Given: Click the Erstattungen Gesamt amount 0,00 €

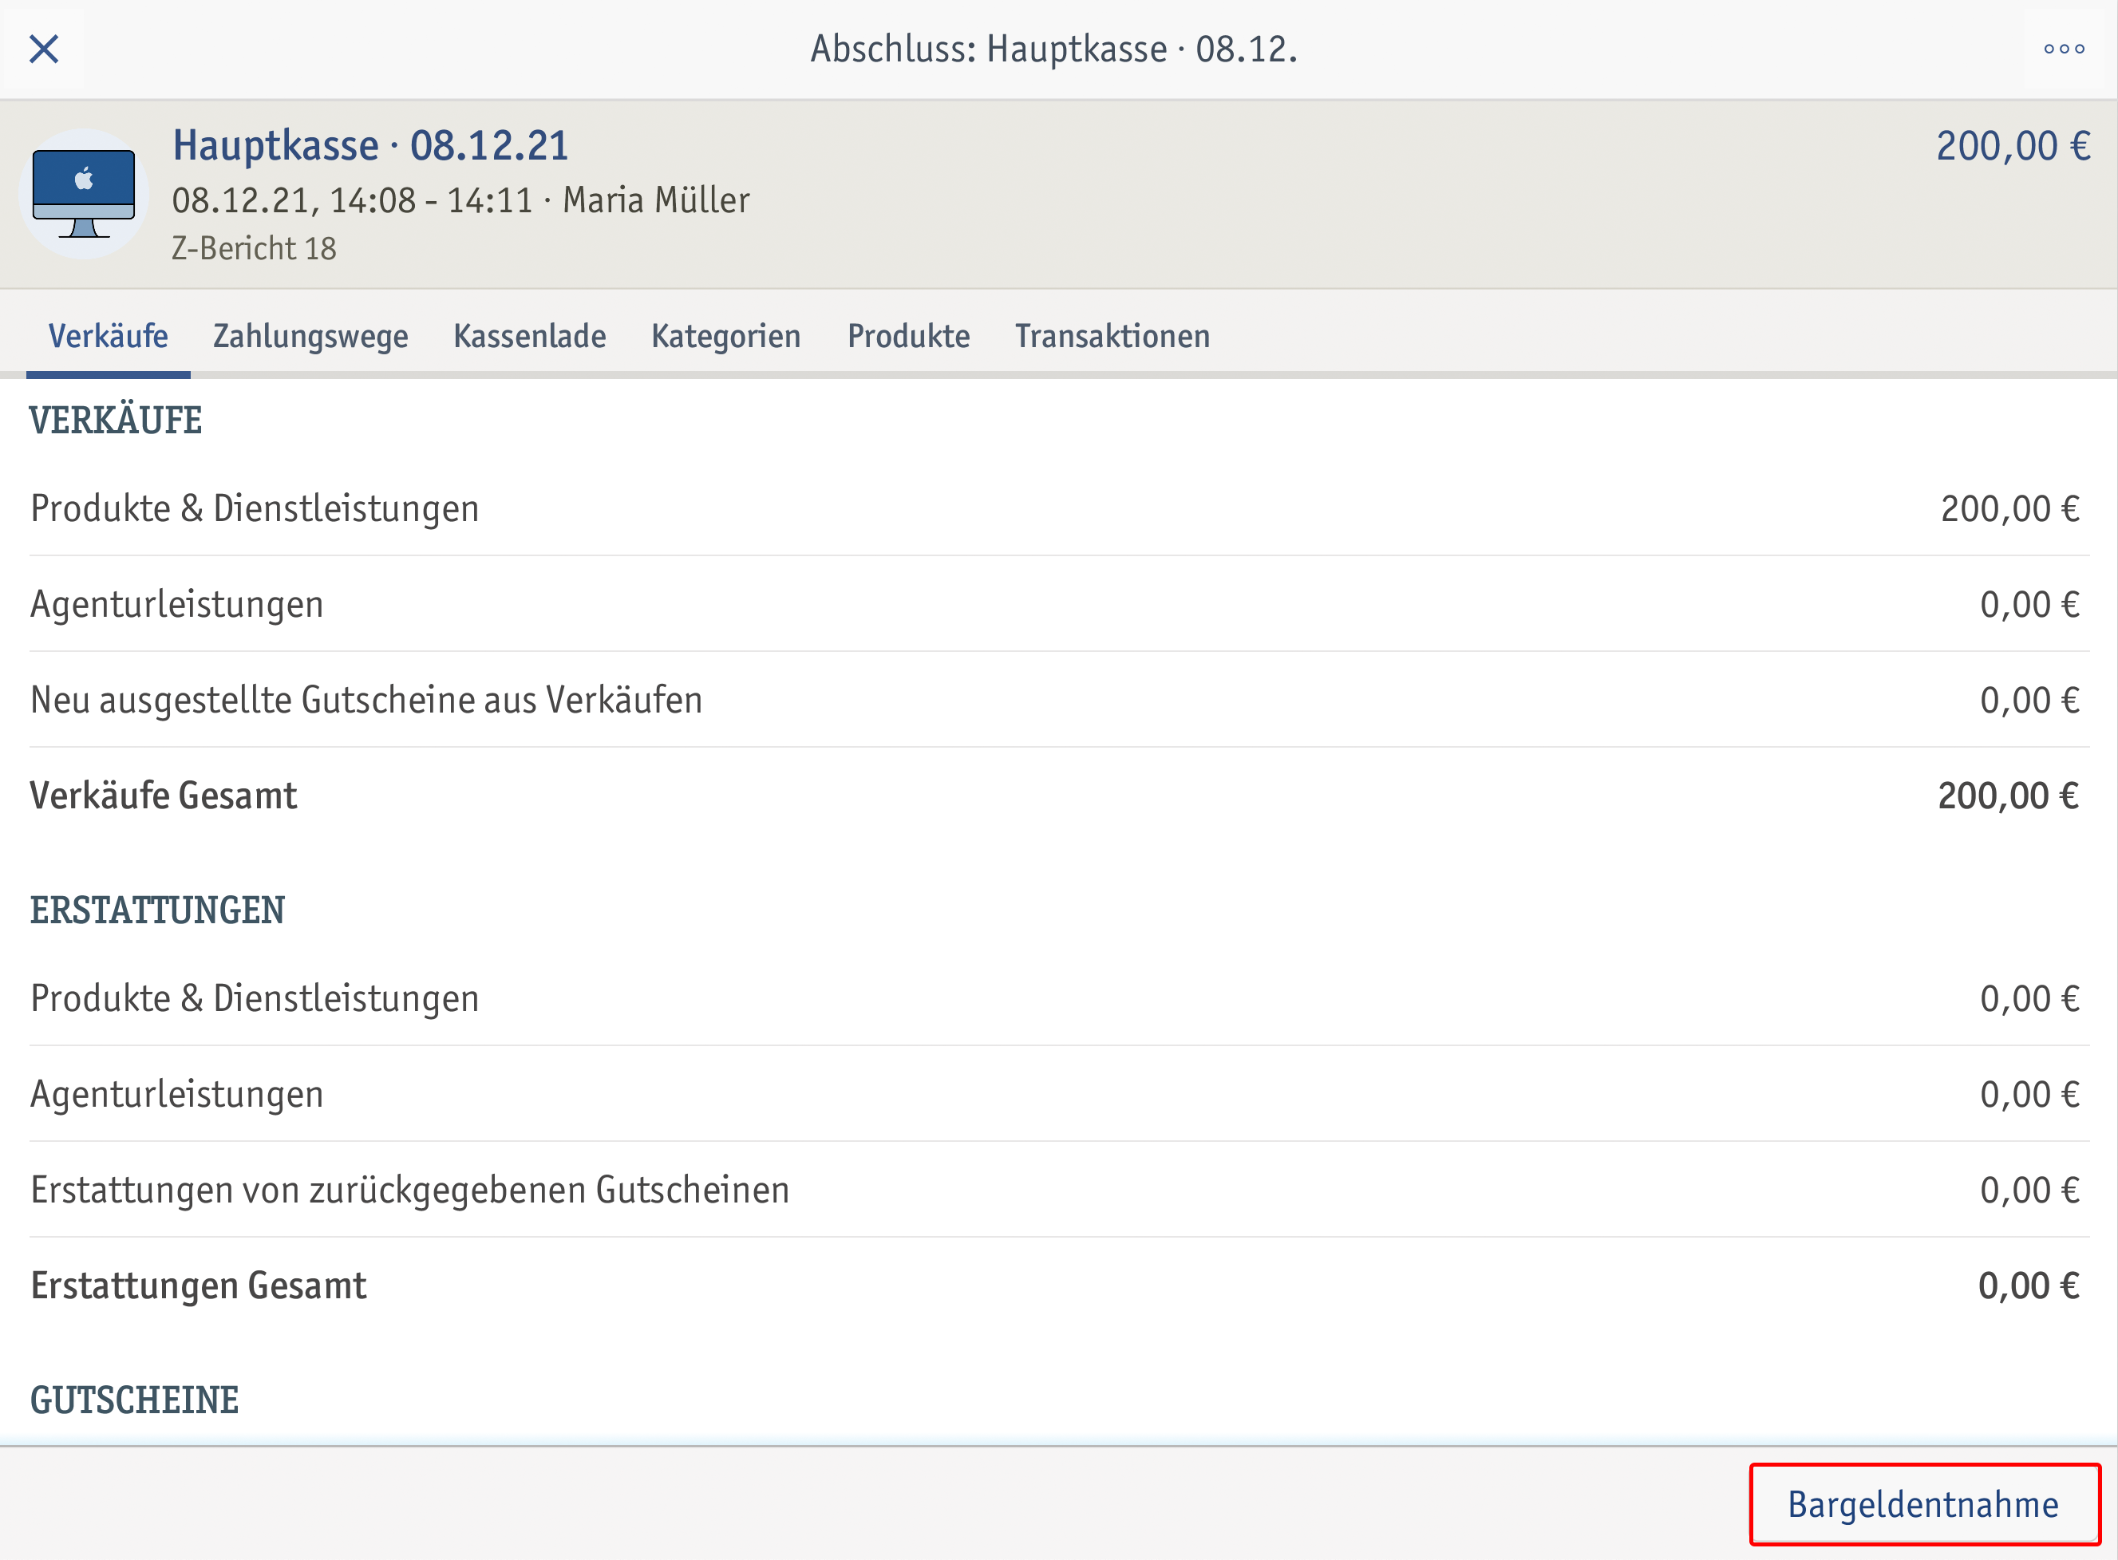Looking at the screenshot, I should (x=2029, y=1286).
